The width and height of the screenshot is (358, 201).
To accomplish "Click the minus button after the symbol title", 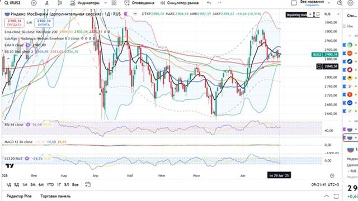I will (x=135, y=14).
